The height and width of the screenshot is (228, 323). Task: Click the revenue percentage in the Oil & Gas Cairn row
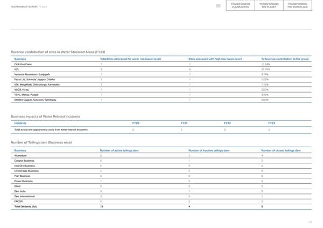[265, 64]
